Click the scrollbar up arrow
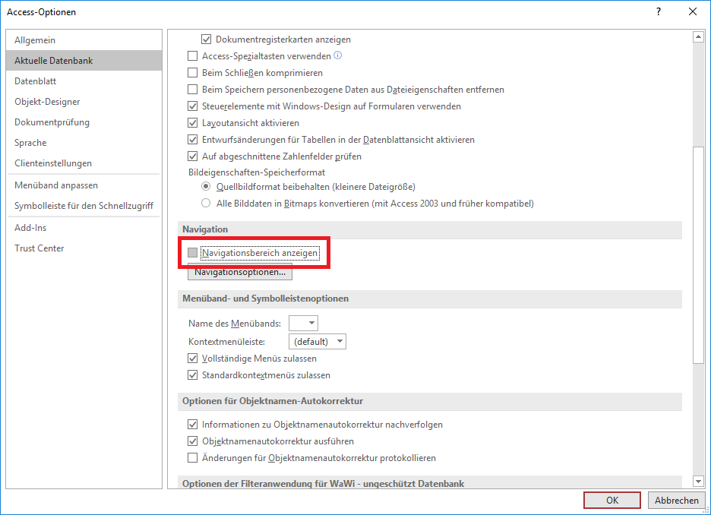 pos(698,37)
